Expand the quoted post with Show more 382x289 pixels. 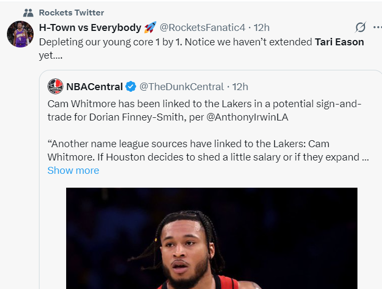click(73, 171)
